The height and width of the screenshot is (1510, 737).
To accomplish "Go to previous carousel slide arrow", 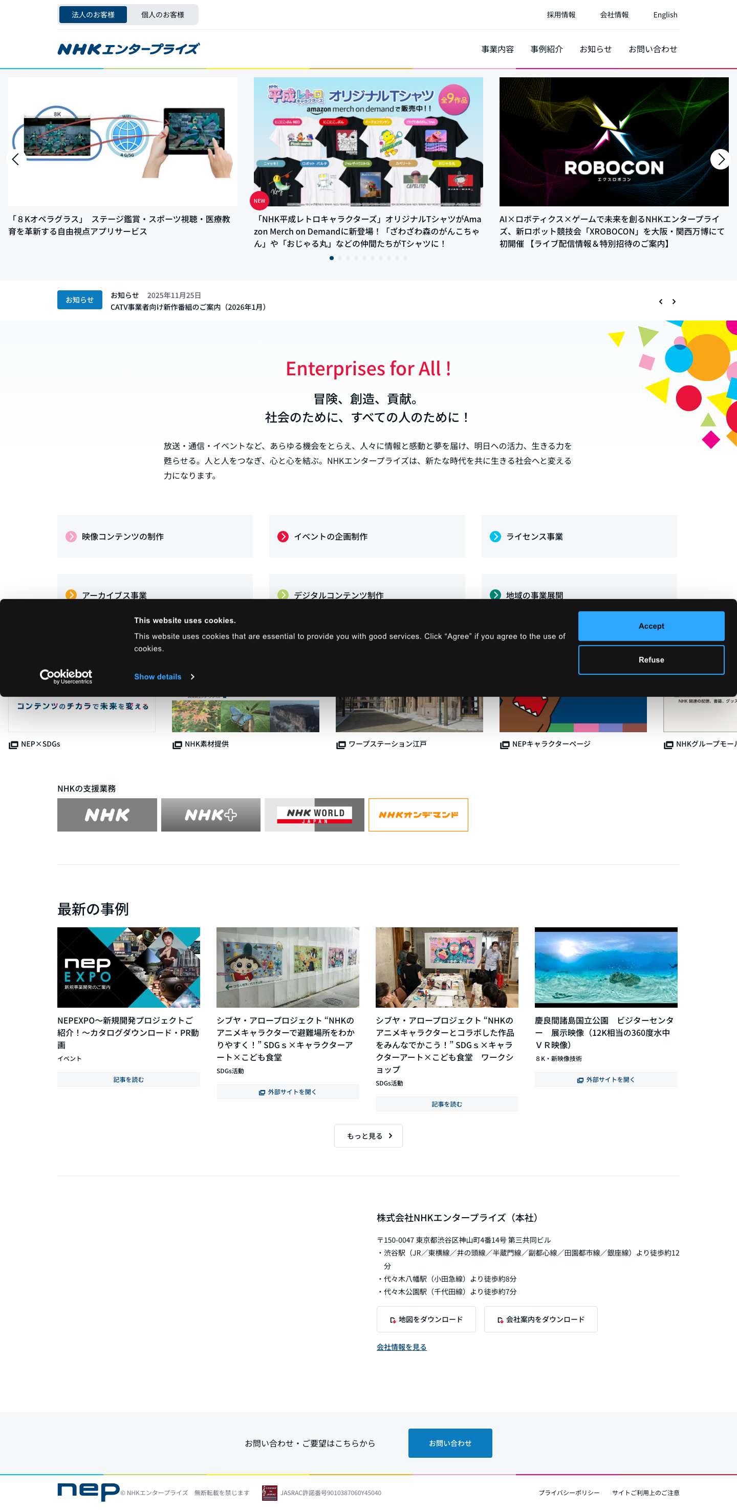I will coord(16,159).
